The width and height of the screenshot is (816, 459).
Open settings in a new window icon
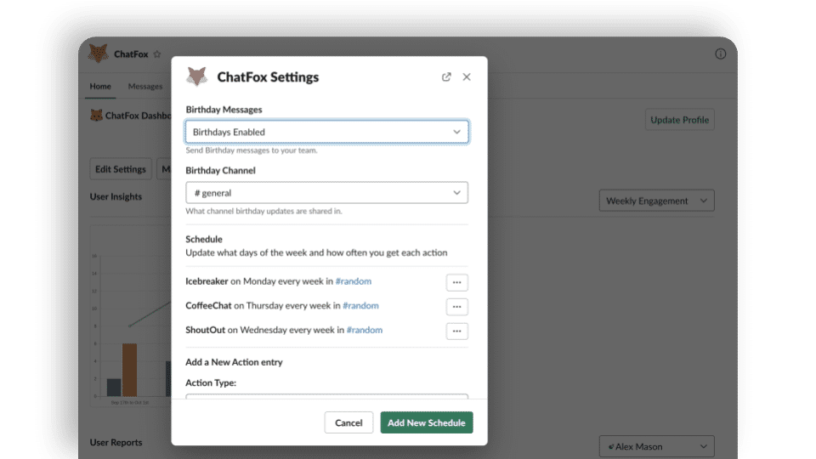[x=446, y=76]
